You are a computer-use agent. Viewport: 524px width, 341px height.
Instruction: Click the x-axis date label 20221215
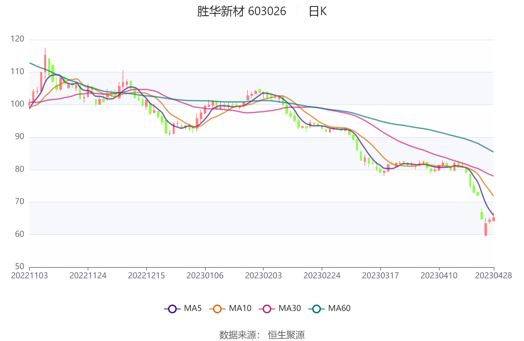(x=146, y=275)
